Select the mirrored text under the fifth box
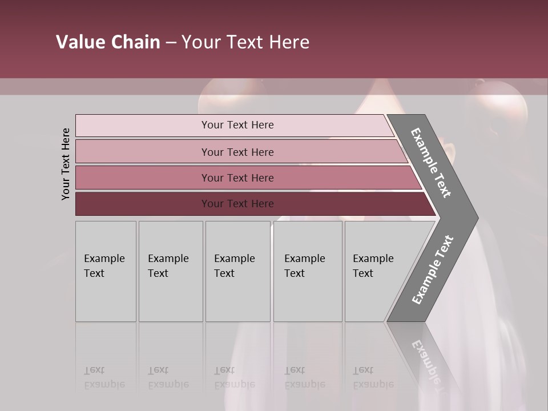 click(x=373, y=377)
